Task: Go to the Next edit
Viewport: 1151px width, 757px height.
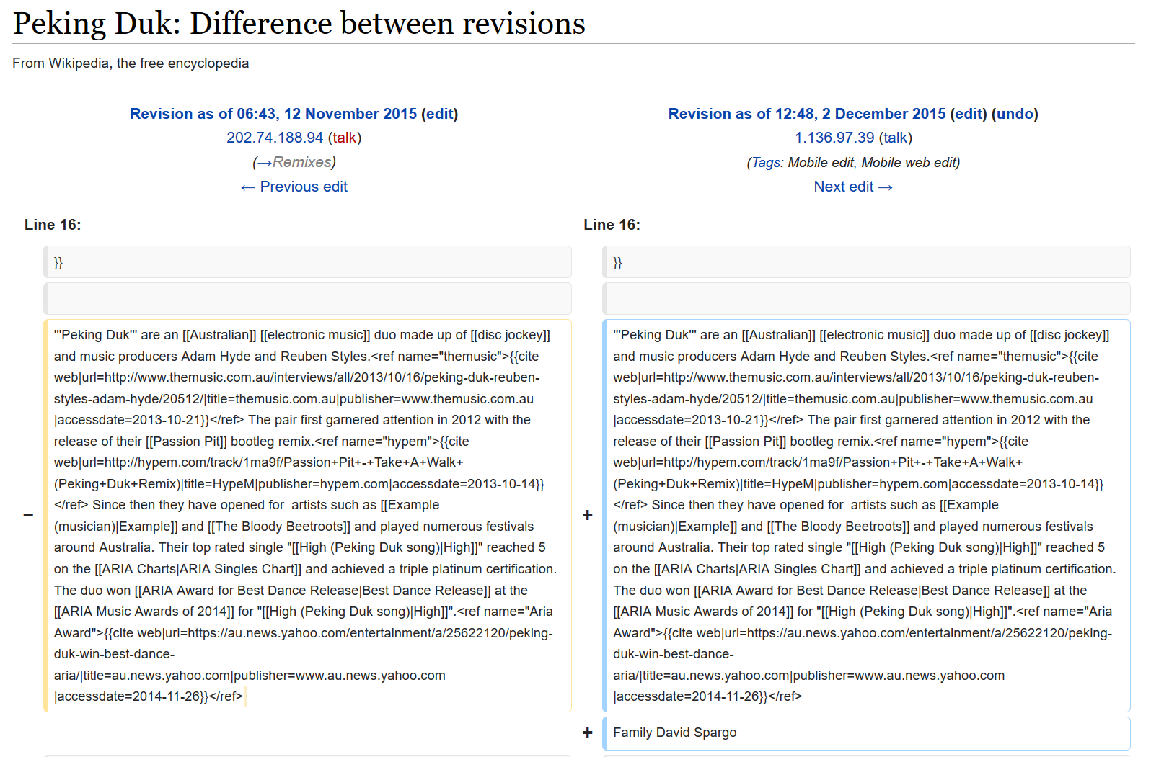Action: [x=853, y=187]
